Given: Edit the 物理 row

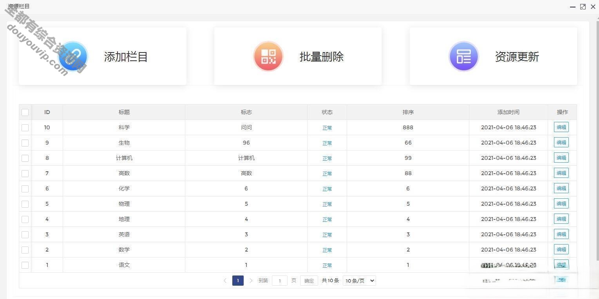Looking at the screenshot, I should [x=561, y=203].
